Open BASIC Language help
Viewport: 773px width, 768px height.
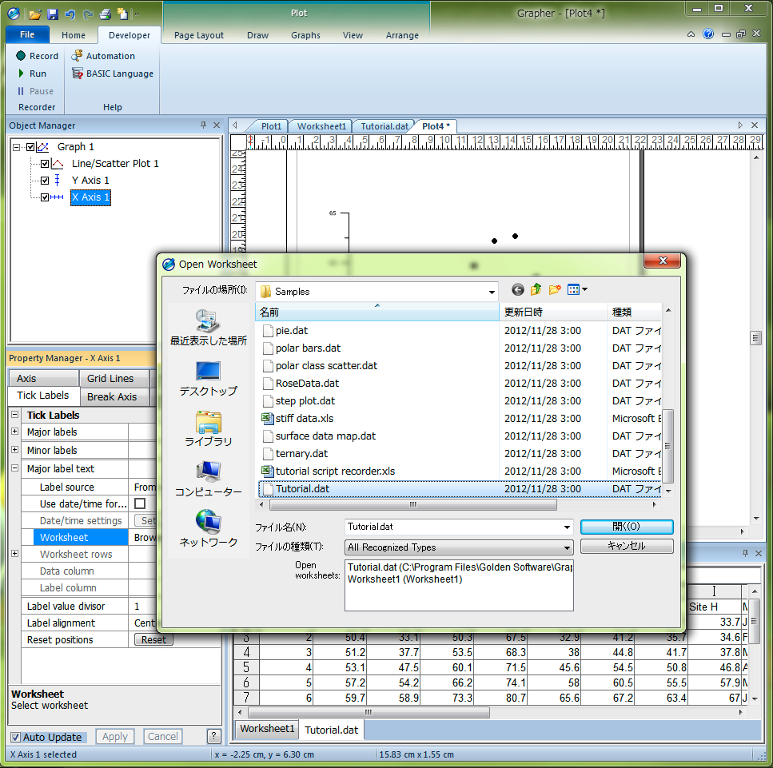pyautogui.click(x=113, y=74)
